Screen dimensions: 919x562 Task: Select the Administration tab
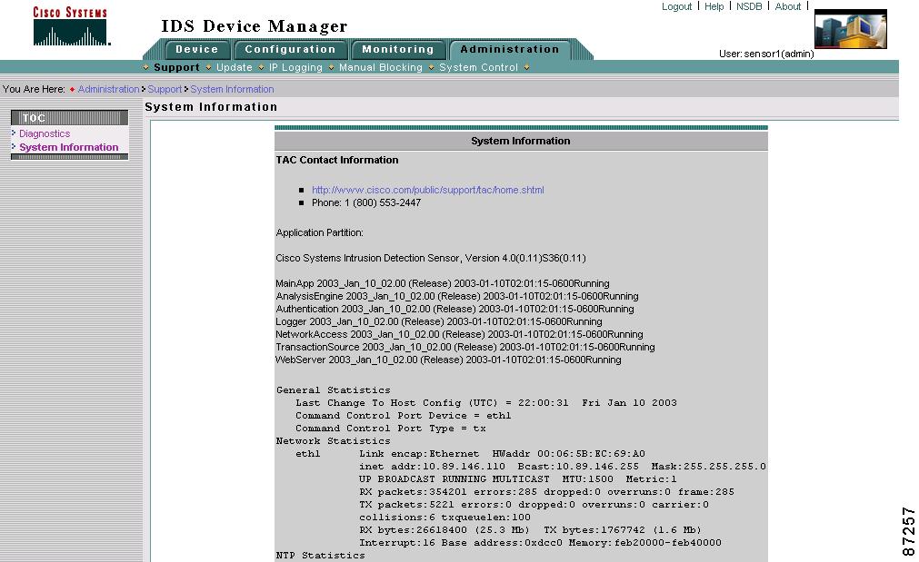click(510, 50)
